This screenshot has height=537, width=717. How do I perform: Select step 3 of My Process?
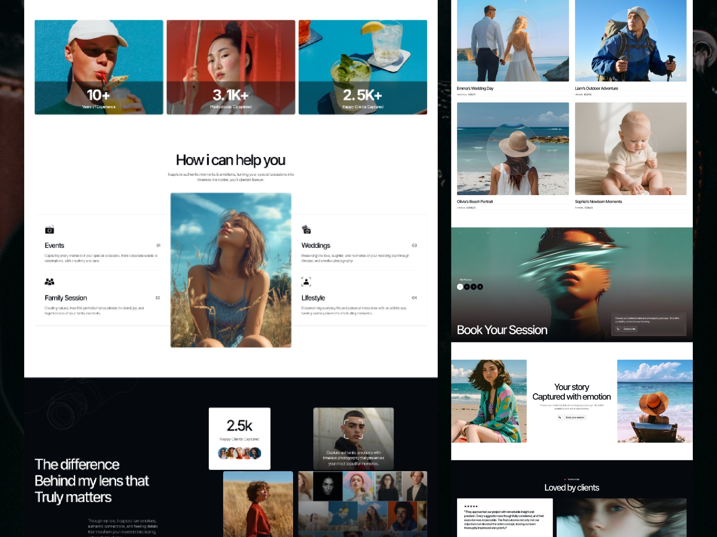[473, 287]
